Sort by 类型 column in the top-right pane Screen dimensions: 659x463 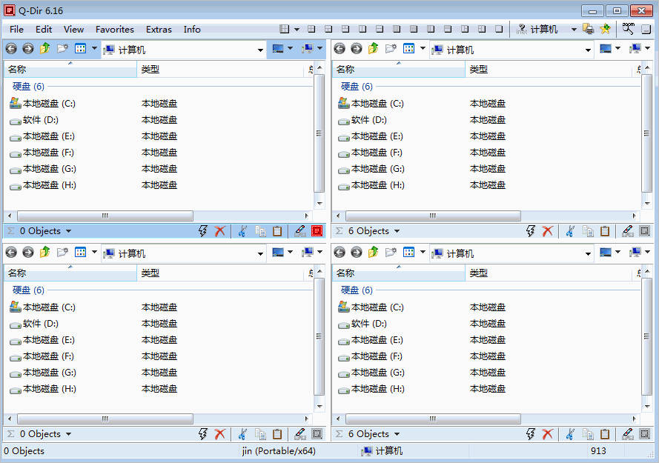[549, 70]
